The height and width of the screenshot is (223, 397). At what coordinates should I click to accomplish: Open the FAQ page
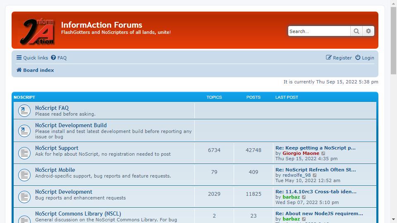(x=59, y=58)
